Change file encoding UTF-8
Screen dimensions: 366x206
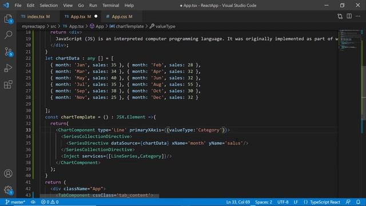point(283,202)
